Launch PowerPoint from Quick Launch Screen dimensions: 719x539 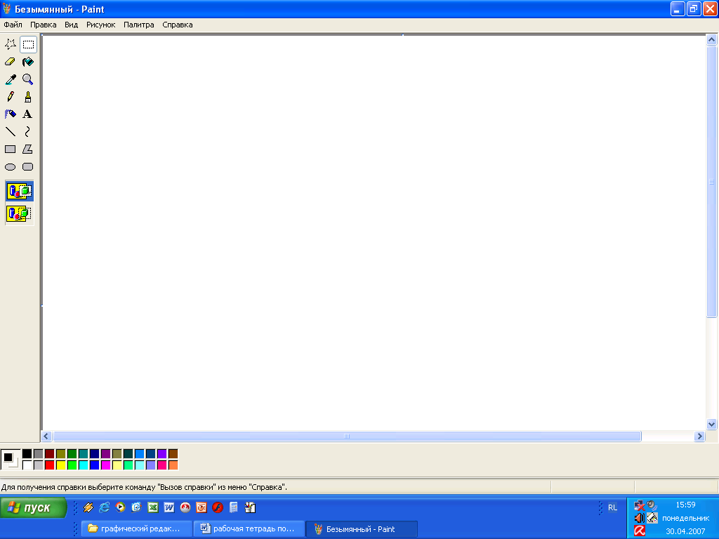coord(202,507)
